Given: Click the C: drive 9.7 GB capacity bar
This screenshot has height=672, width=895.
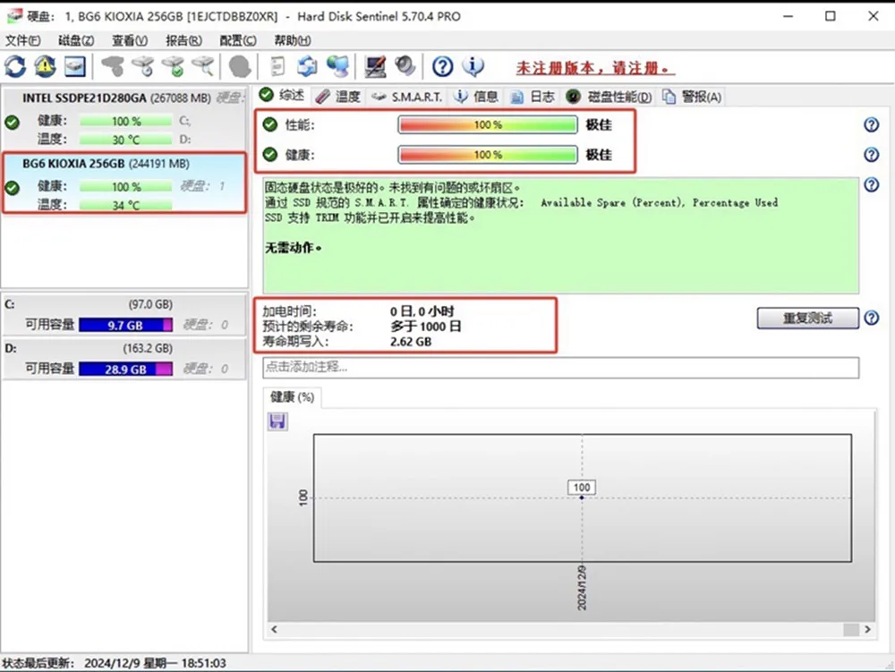Looking at the screenshot, I should pos(125,325).
